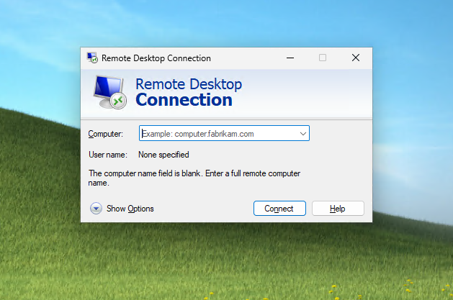Click the bold Connection word in banner
This screenshot has width=453, height=300.
pos(184,100)
